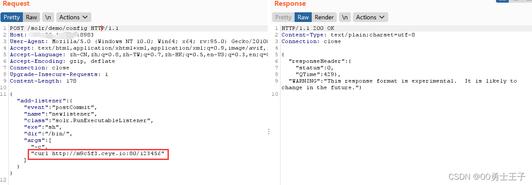Click the "QTime":429 line in response
Image resolution: width=532 pixels, height=185 pixels.
(318, 74)
